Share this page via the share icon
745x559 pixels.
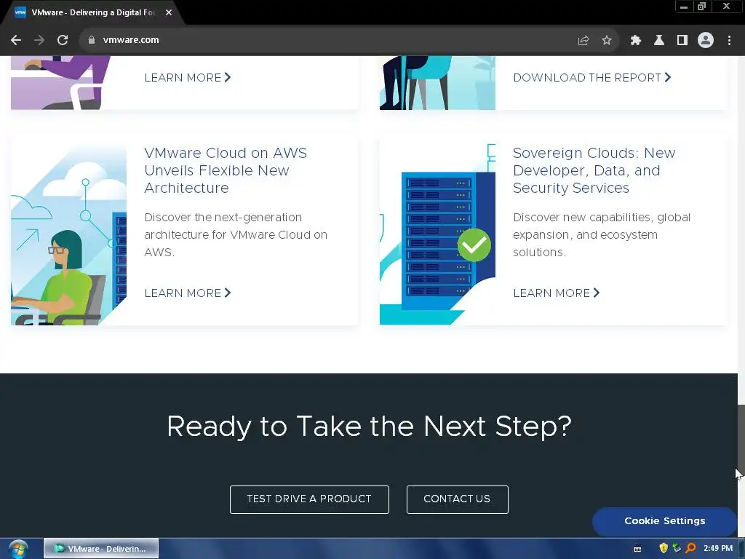click(583, 40)
